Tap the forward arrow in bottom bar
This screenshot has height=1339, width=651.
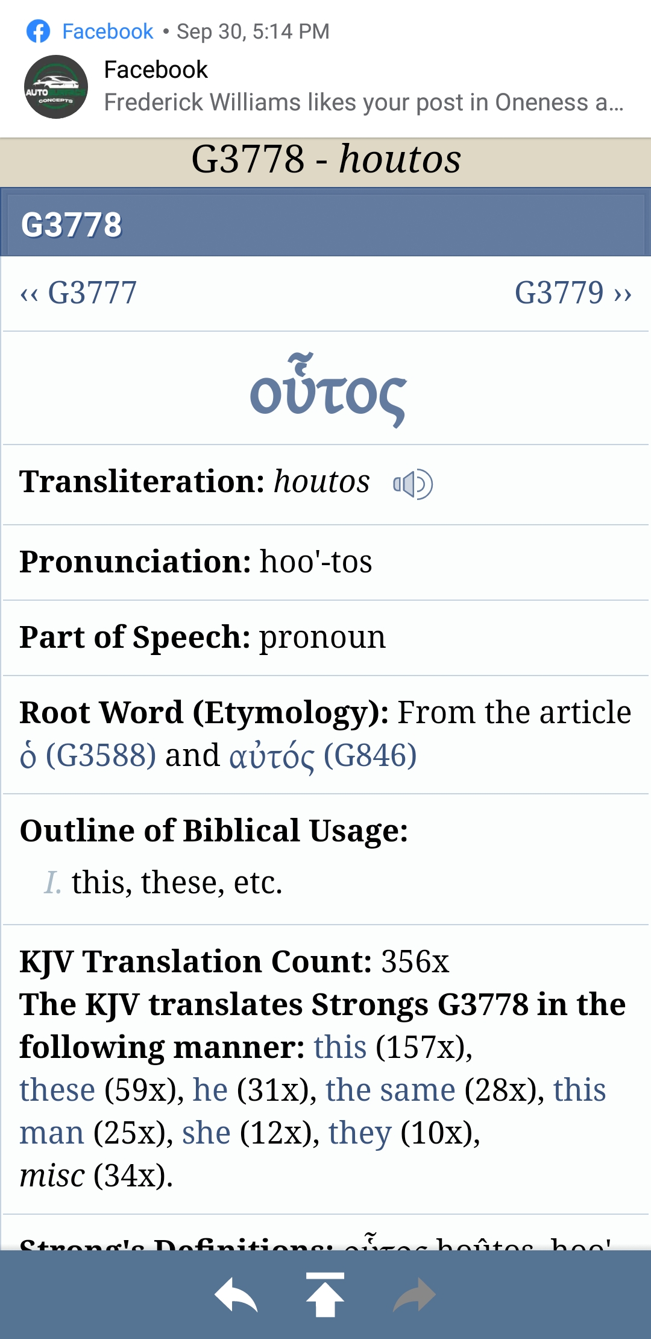coord(414,1296)
